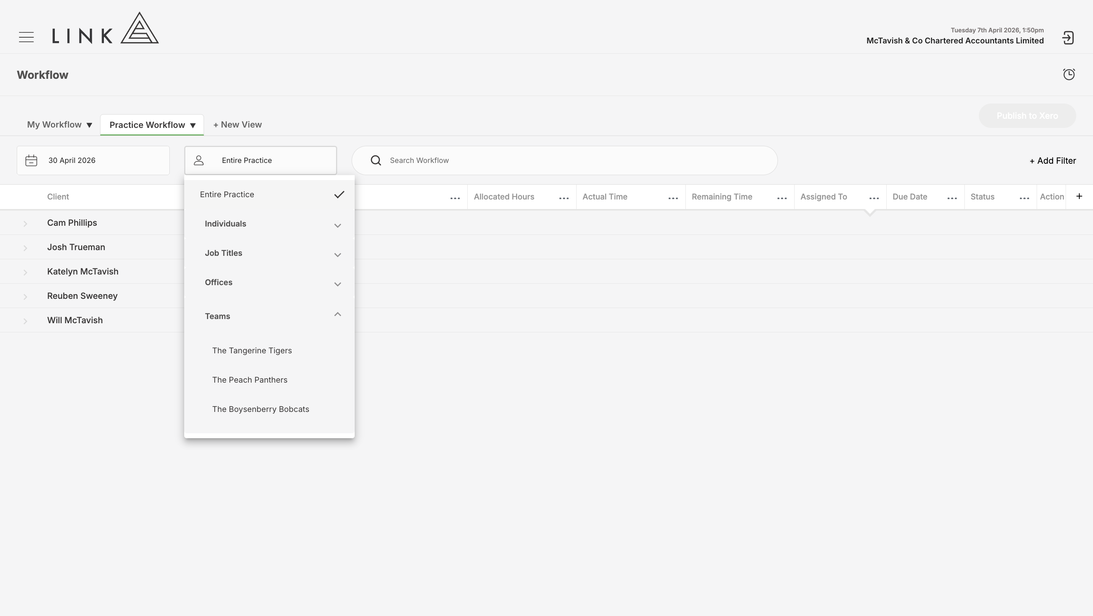The width and height of the screenshot is (1093, 616).
Task: Create a new view with + New View
Action: click(x=237, y=124)
